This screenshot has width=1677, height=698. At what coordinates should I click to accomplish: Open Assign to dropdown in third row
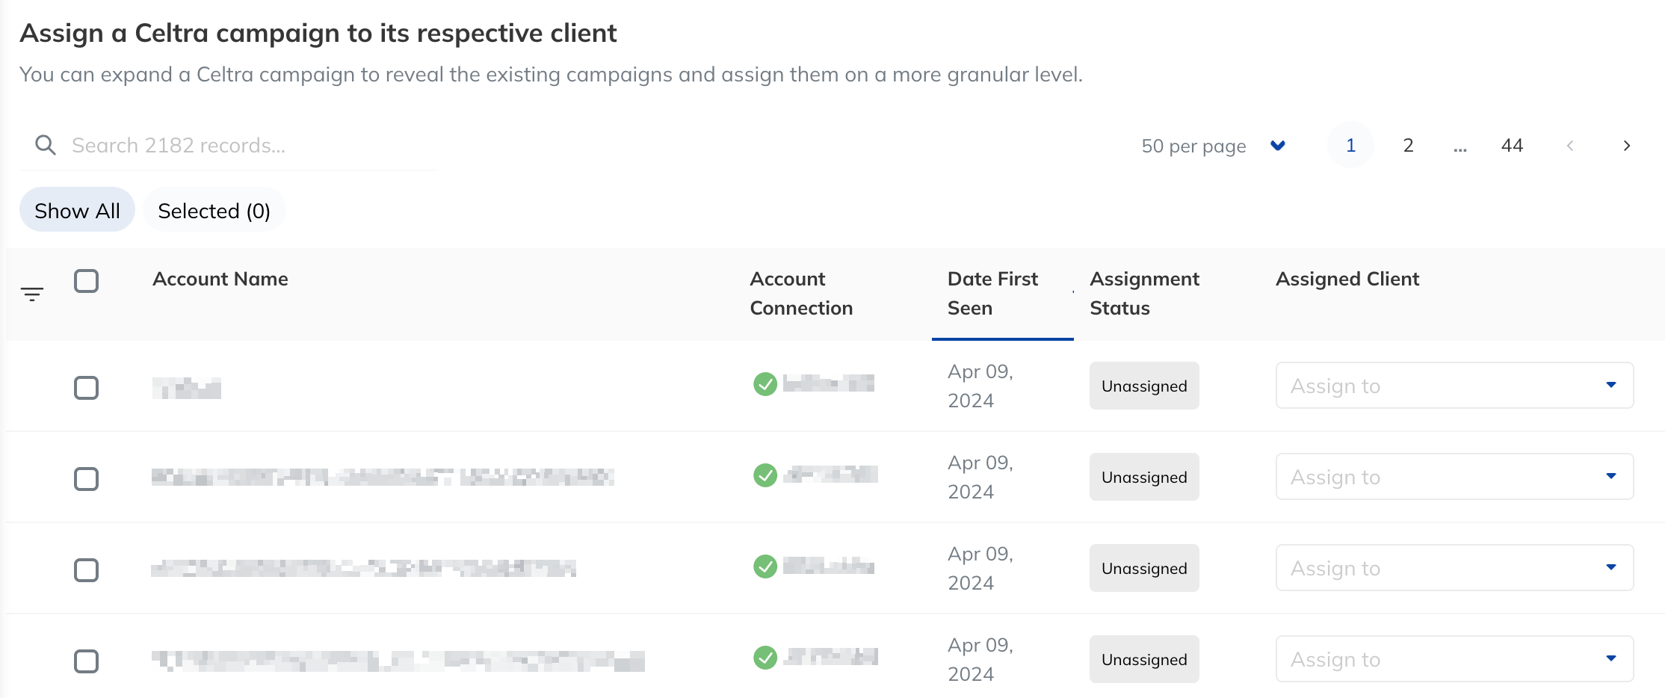1454,568
